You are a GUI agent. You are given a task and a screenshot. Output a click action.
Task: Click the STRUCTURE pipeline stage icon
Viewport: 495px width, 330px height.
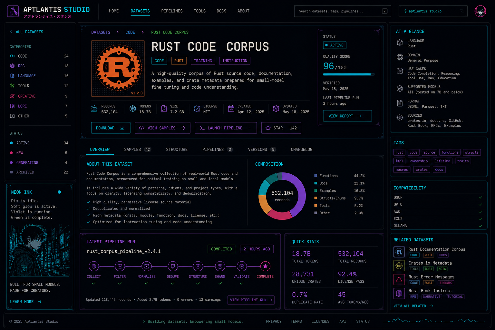click(x=198, y=266)
